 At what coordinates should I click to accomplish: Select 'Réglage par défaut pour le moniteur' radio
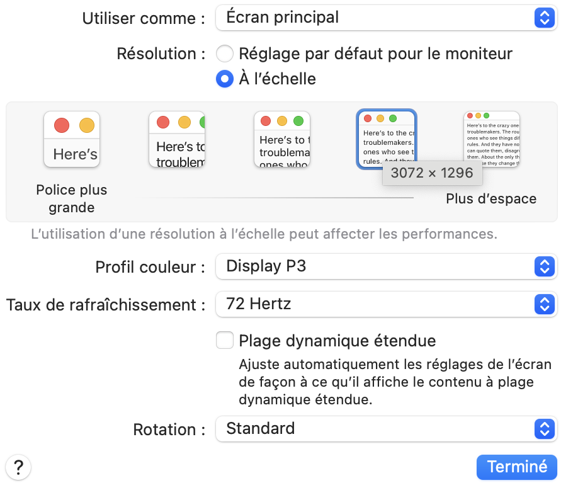[225, 54]
